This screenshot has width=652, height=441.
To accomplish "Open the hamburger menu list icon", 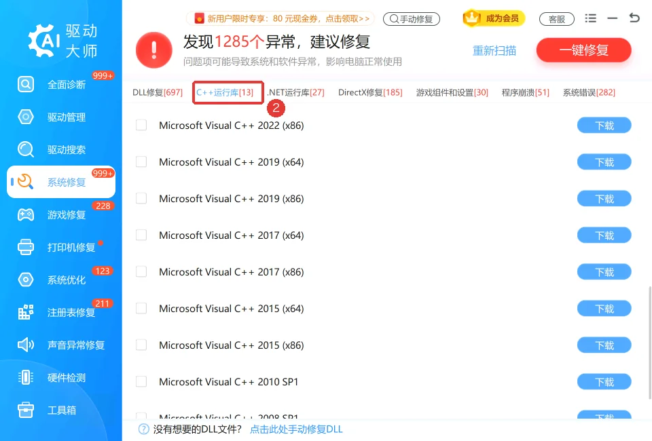I will (x=590, y=18).
